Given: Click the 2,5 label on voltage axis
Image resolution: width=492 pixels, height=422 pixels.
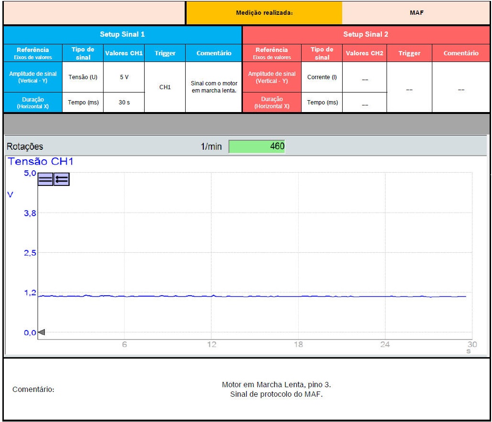Looking at the screenshot, I should point(30,253).
